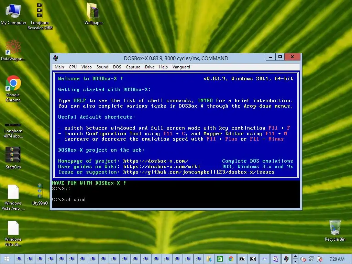The image size is (352, 264).
Task: Click the 'HAVE FUN WITH DOSBox-X !' line
Action: point(89,183)
